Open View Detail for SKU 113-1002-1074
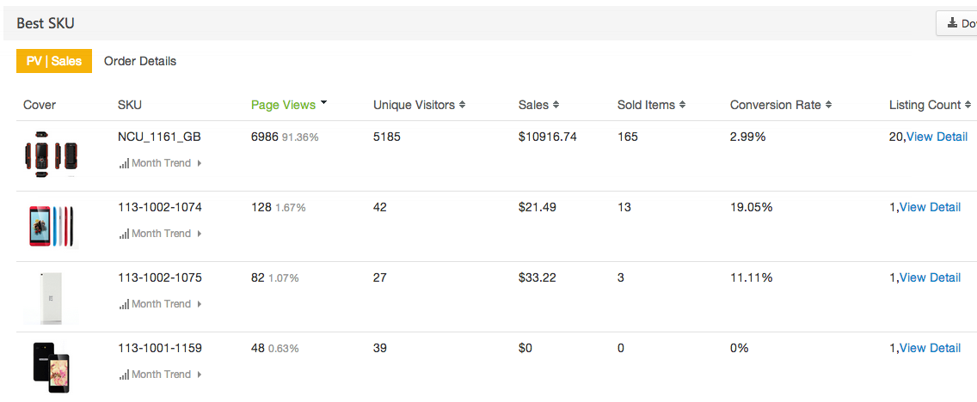 coord(931,207)
